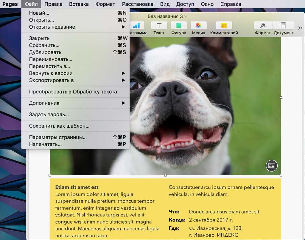
Task: Choose Сохранить… from the File menu
Action: coord(44,45)
